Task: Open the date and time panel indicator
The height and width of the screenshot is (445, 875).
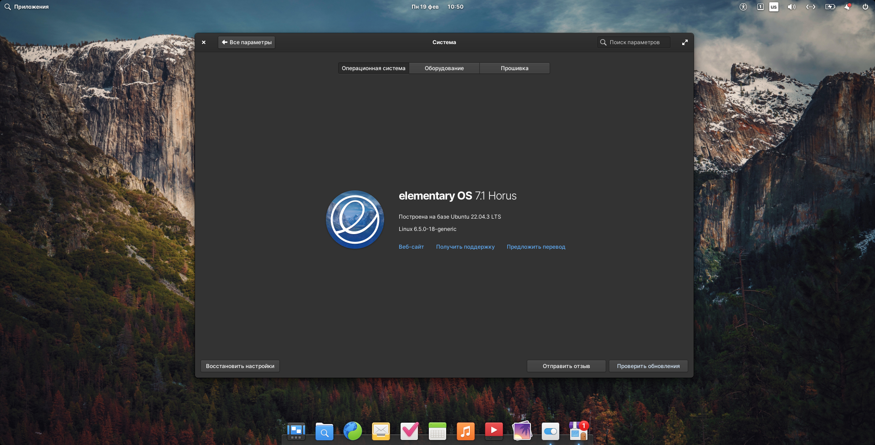Action: coord(437,7)
